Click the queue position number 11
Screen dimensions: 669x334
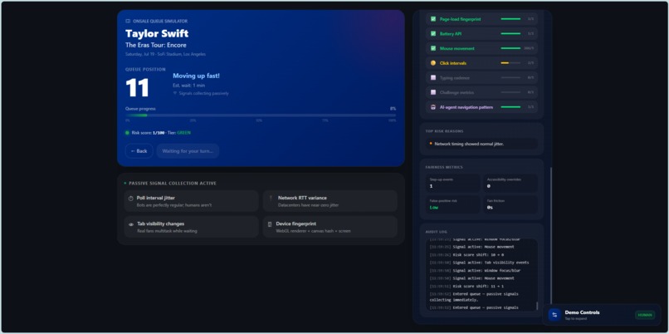click(137, 88)
